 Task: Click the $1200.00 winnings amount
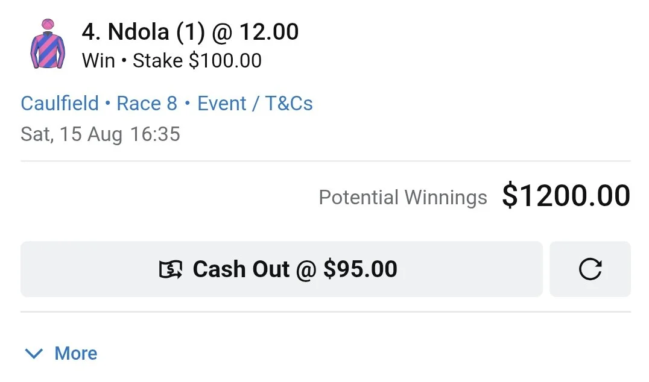[566, 196]
